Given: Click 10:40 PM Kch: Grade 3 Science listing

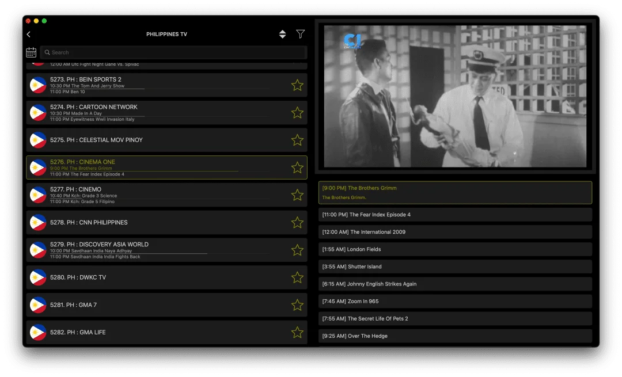Looking at the screenshot, I should point(84,196).
